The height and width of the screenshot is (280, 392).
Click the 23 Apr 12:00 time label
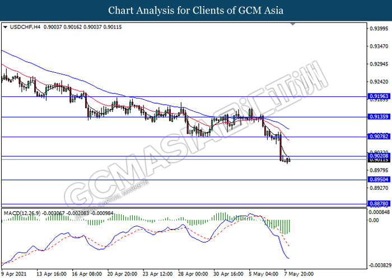click(x=158, y=274)
